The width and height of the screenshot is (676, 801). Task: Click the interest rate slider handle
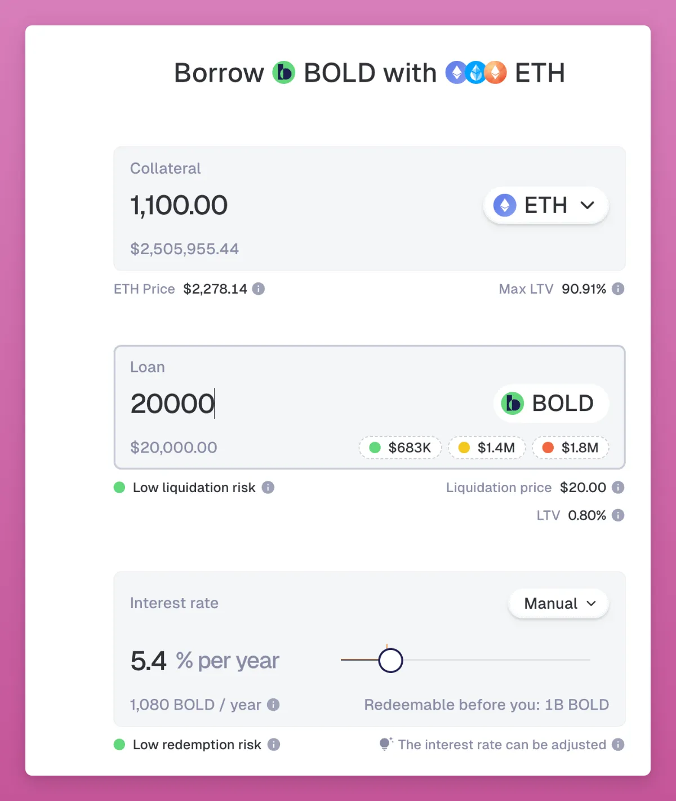[x=390, y=660]
